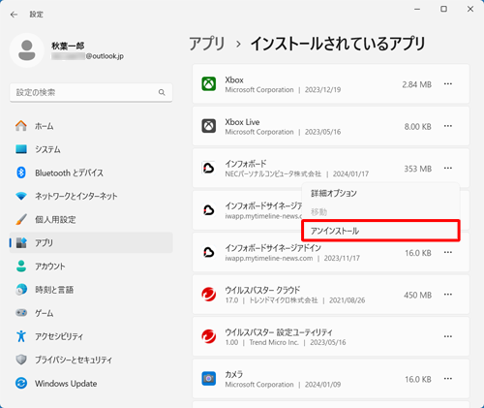Click the ホーム house icon
This screenshot has width=484, height=408.
click(21, 126)
